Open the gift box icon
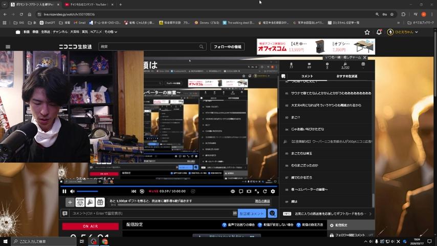The height and width of the screenshot is (246, 437). point(100,202)
